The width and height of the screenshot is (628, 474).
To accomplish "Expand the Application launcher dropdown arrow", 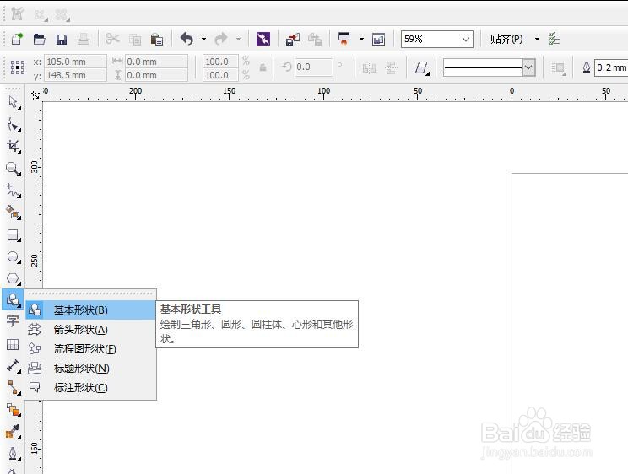I will [361, 39].
